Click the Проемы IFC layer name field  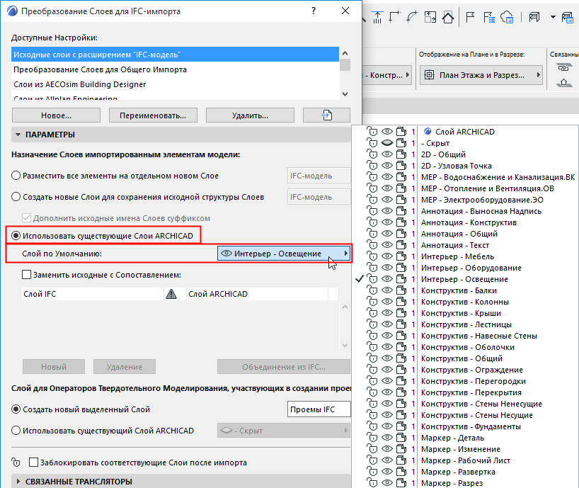(x=319, y=409)
